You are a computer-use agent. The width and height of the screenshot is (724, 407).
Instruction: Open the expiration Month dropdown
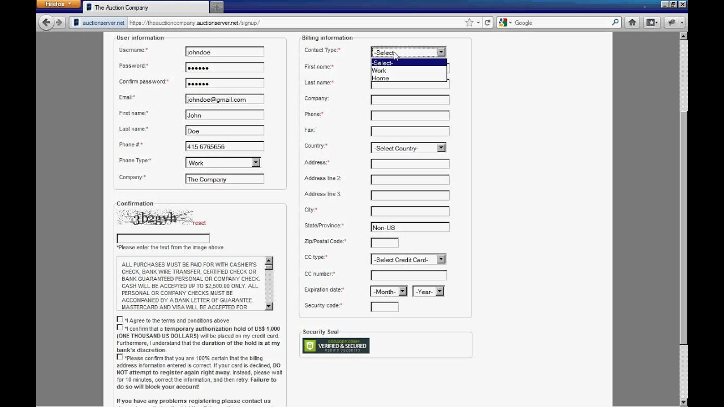click(x=389, y=292)
